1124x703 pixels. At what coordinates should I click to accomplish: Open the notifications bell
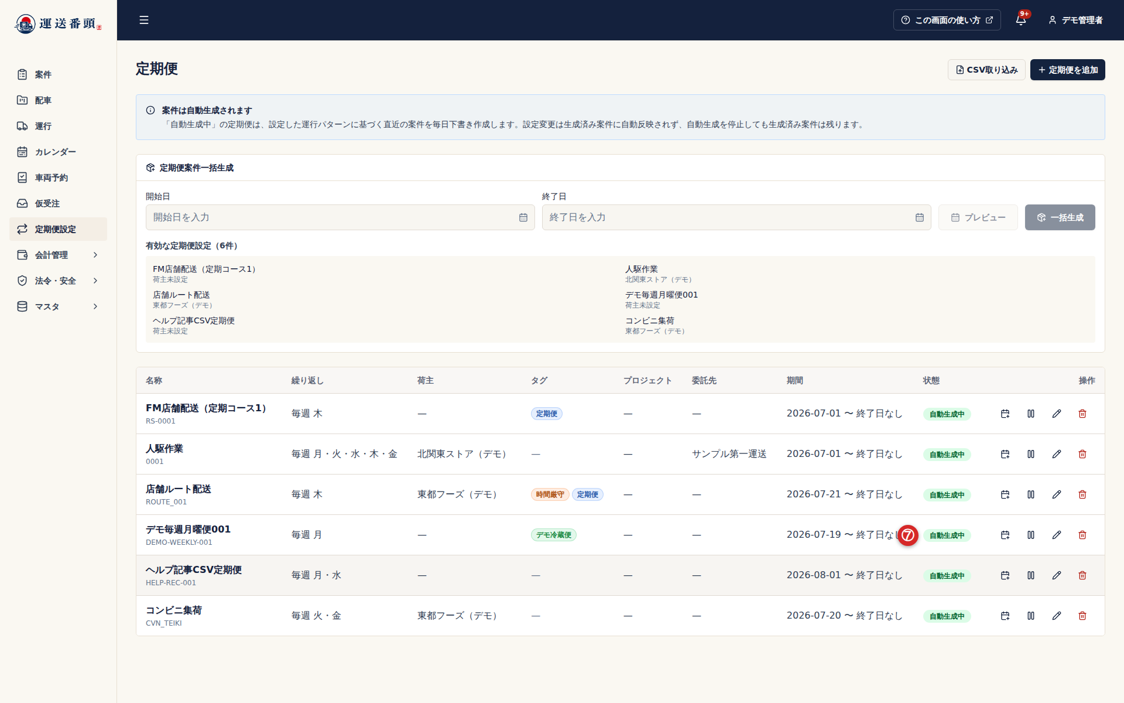(1021, 20)
